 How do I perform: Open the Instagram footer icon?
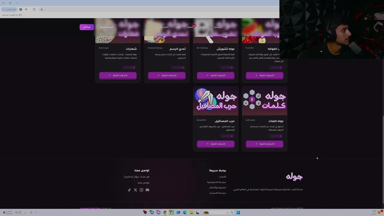click(141, 190)
